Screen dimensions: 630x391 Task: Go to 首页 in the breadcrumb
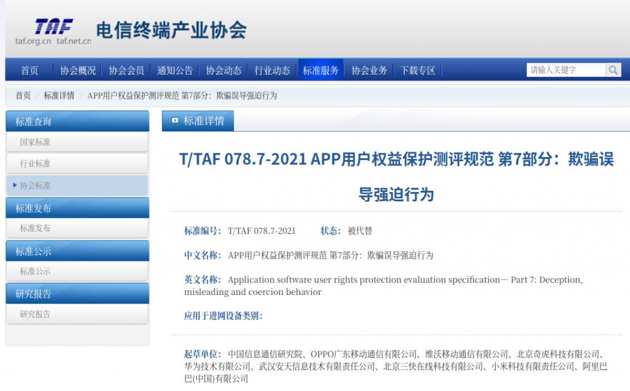[23, 95]
